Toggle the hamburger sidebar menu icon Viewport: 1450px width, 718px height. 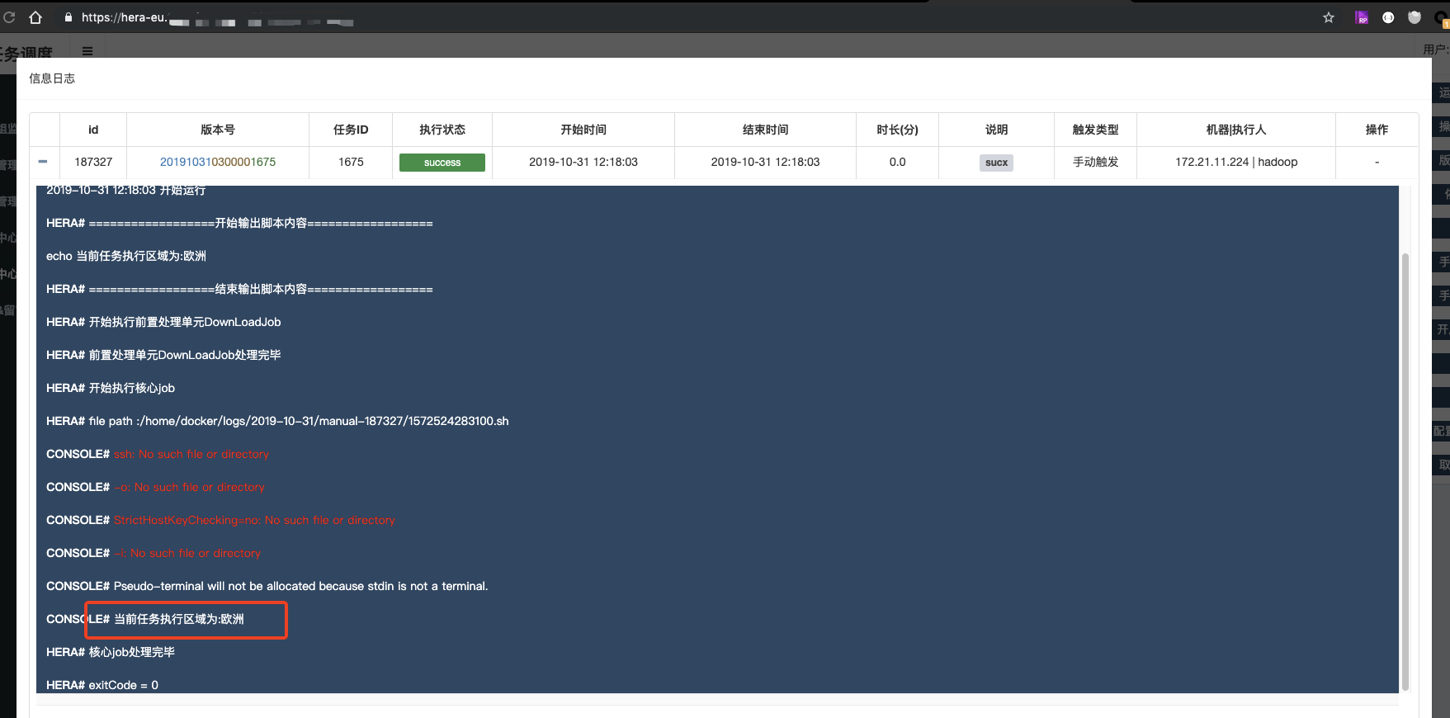pos(87,51)
